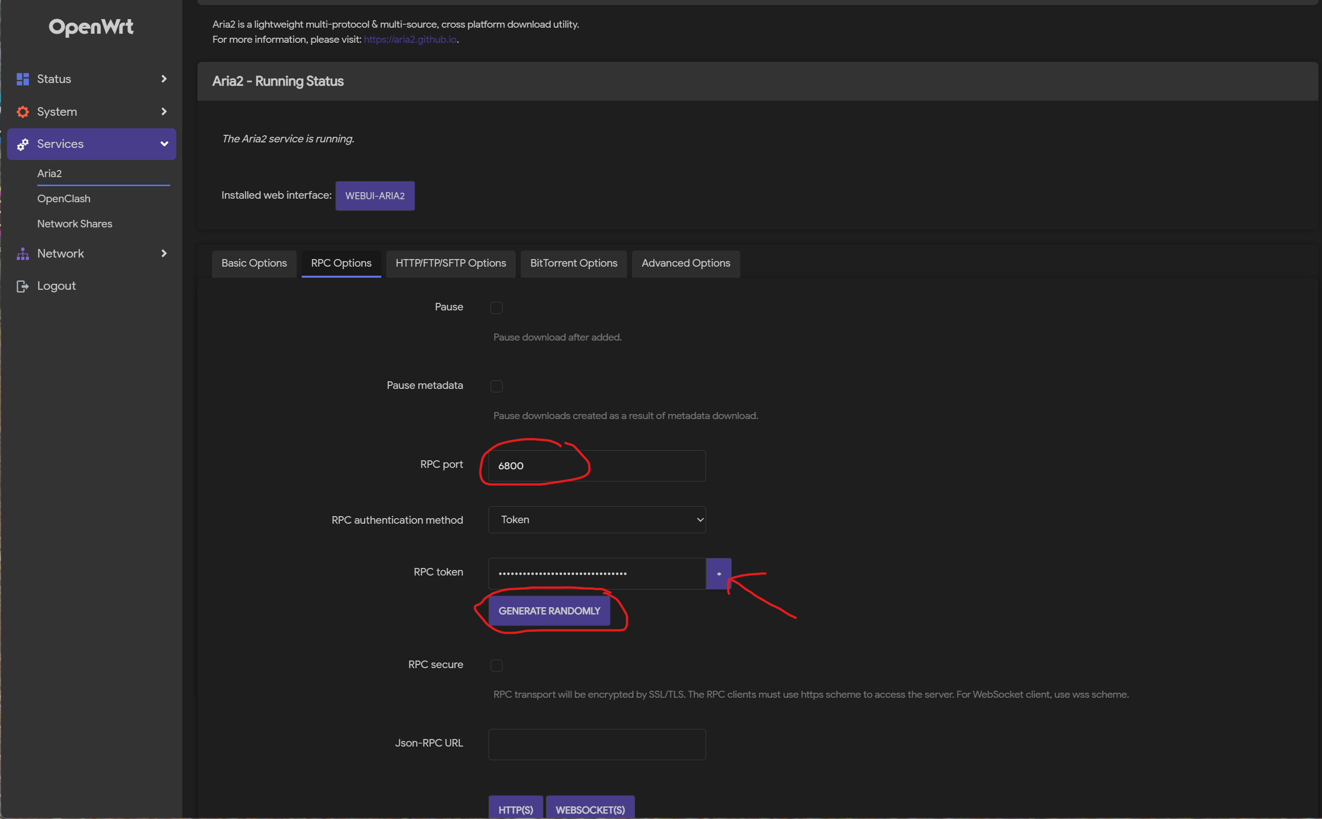
Task: Click the 'Installed web interface:' label
Action: point(276,196)
